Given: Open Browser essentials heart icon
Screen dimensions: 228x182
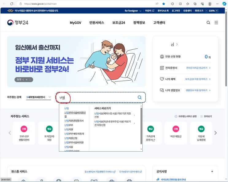Looking at the screenshot, I should [202, 4].
